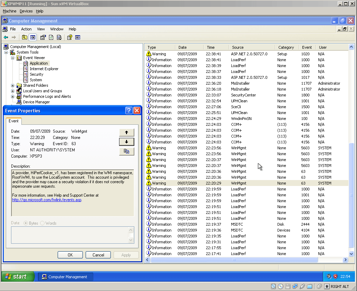Click the host key down-arrow indicator icon
Screen dimensions: 357x291
point(327,287)
